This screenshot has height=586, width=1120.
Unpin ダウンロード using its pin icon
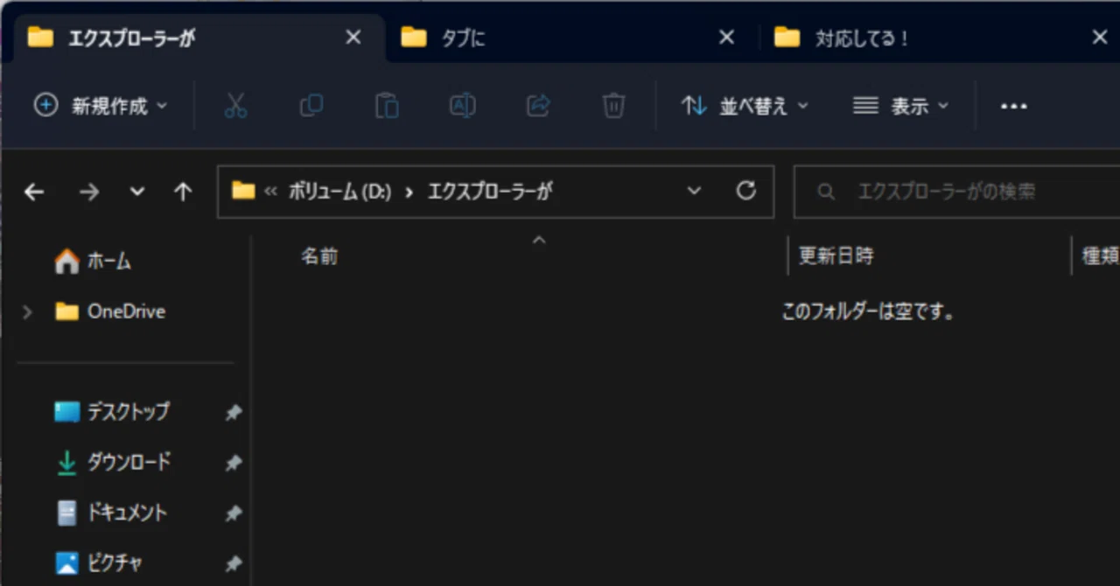click(233, 464)
